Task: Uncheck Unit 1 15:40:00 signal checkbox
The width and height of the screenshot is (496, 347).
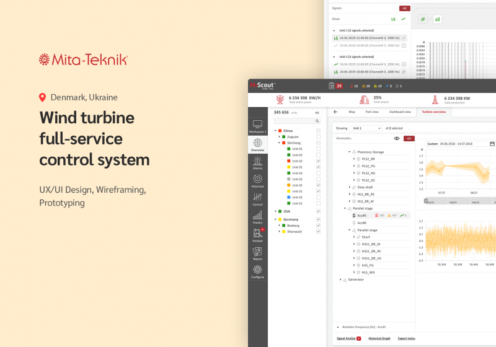Action: pyautogui.click(x=404, y=38)
